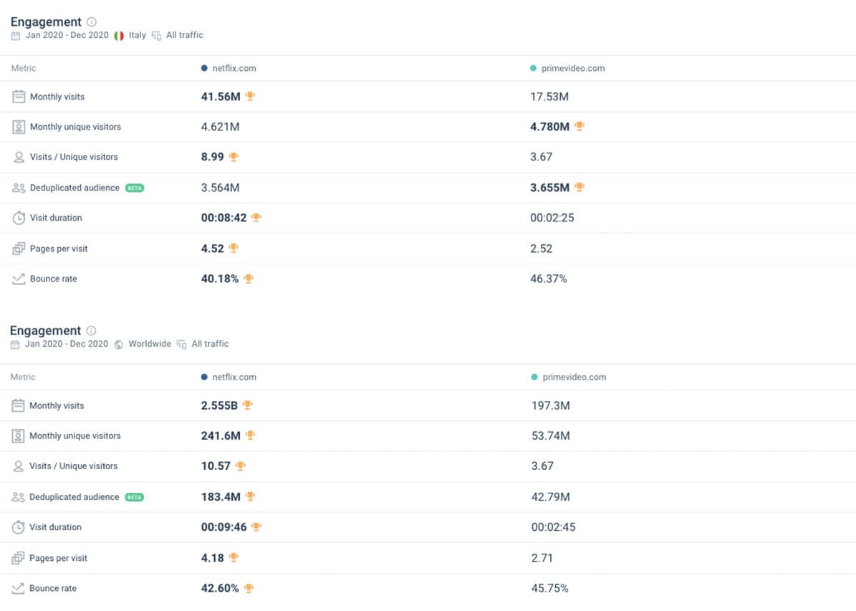The image size is (856, 611).
Task: Click the 3.564M deduplicated audience value
Action: point(220,188)
